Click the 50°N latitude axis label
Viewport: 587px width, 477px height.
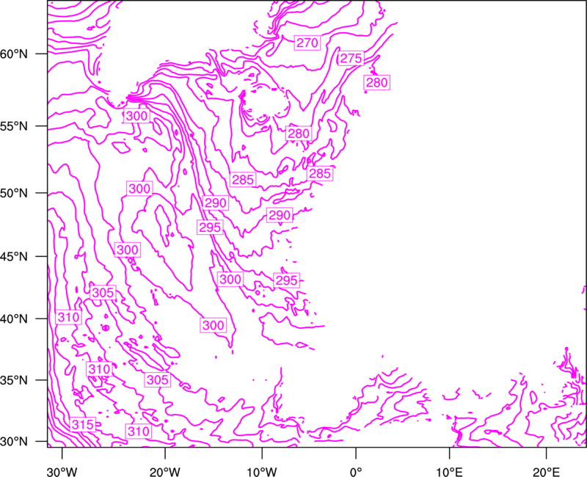[14, 193]
